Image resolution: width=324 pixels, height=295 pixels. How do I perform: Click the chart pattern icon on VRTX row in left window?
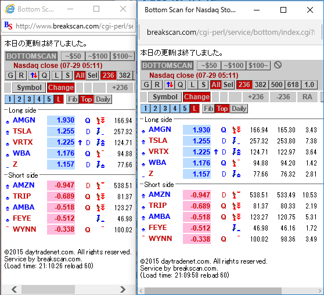click(x=100, y=142)
